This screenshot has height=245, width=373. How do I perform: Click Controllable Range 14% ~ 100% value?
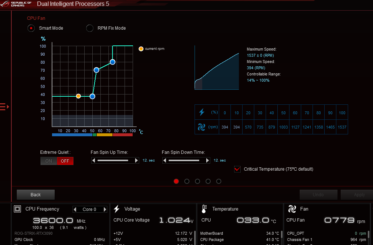point(258,81)
